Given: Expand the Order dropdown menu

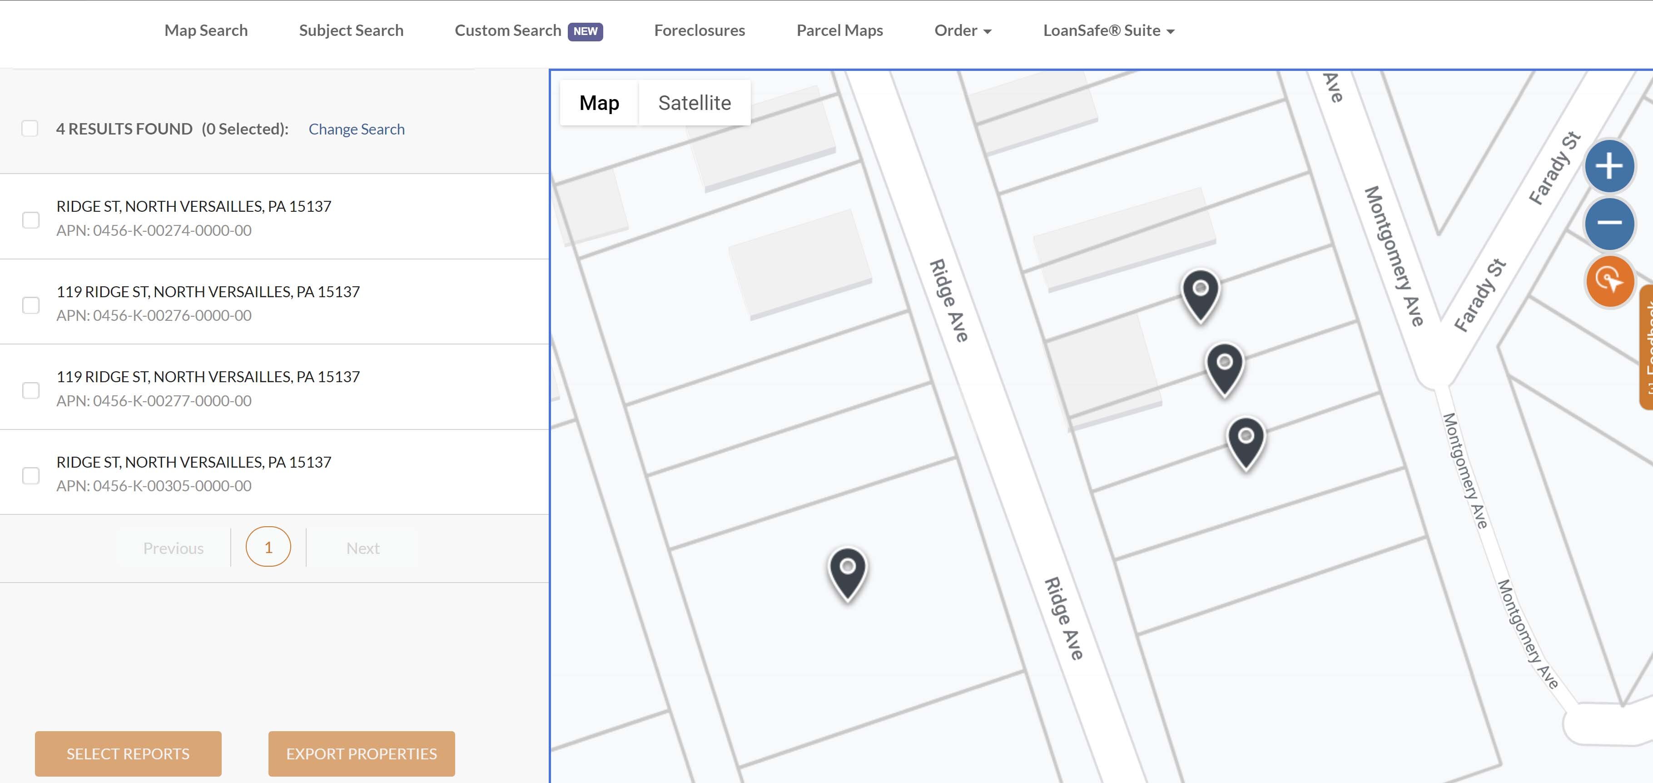Looking at the screenshot, I should point(962,31).
